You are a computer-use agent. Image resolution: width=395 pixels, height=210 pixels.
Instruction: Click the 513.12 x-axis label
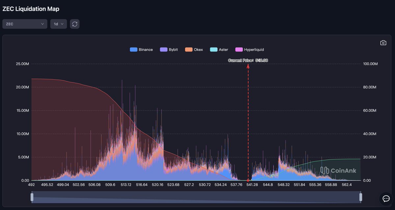pyautogui.click(x=126, y=185)
